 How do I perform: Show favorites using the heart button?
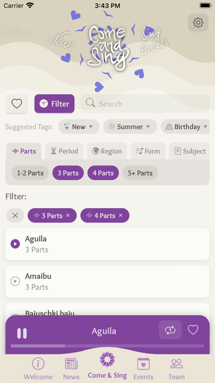(17, 104)
